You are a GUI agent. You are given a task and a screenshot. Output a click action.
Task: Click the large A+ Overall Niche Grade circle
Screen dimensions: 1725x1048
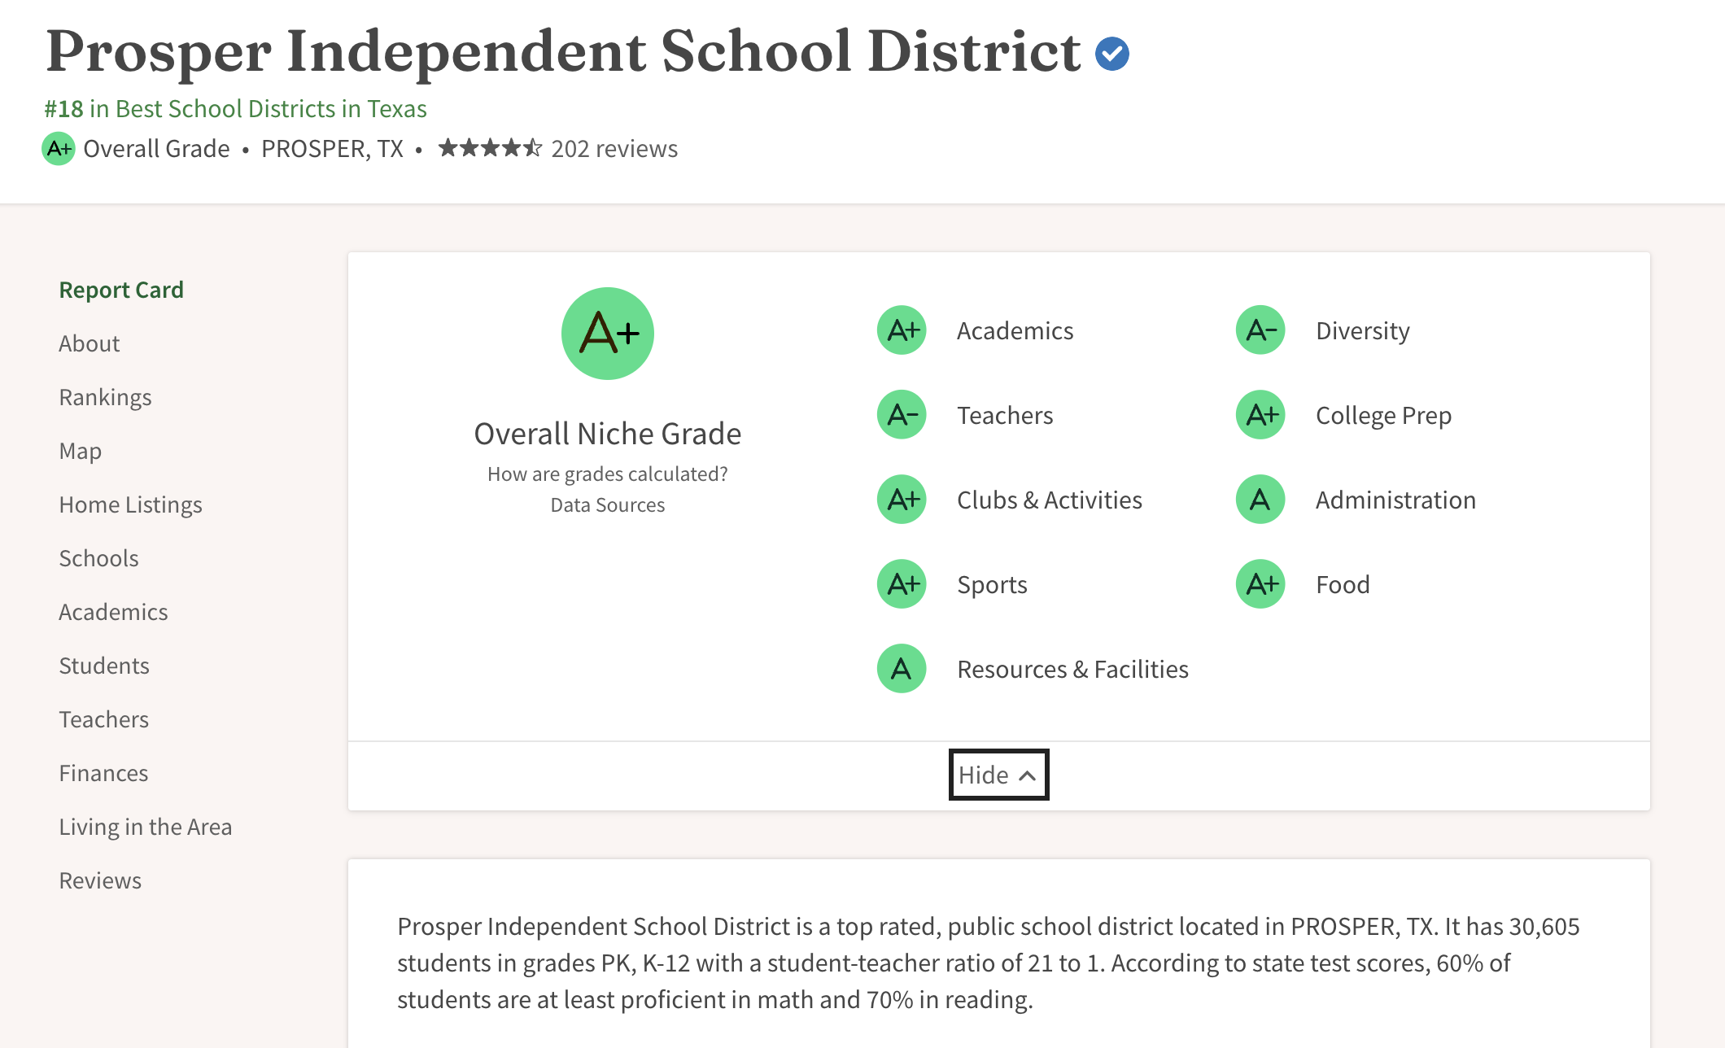[x=608, y=334]
